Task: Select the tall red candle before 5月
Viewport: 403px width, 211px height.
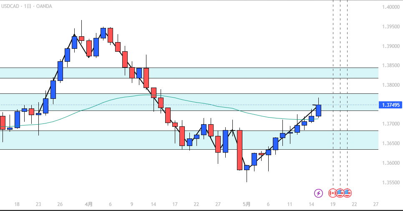Action: (239, 150)
